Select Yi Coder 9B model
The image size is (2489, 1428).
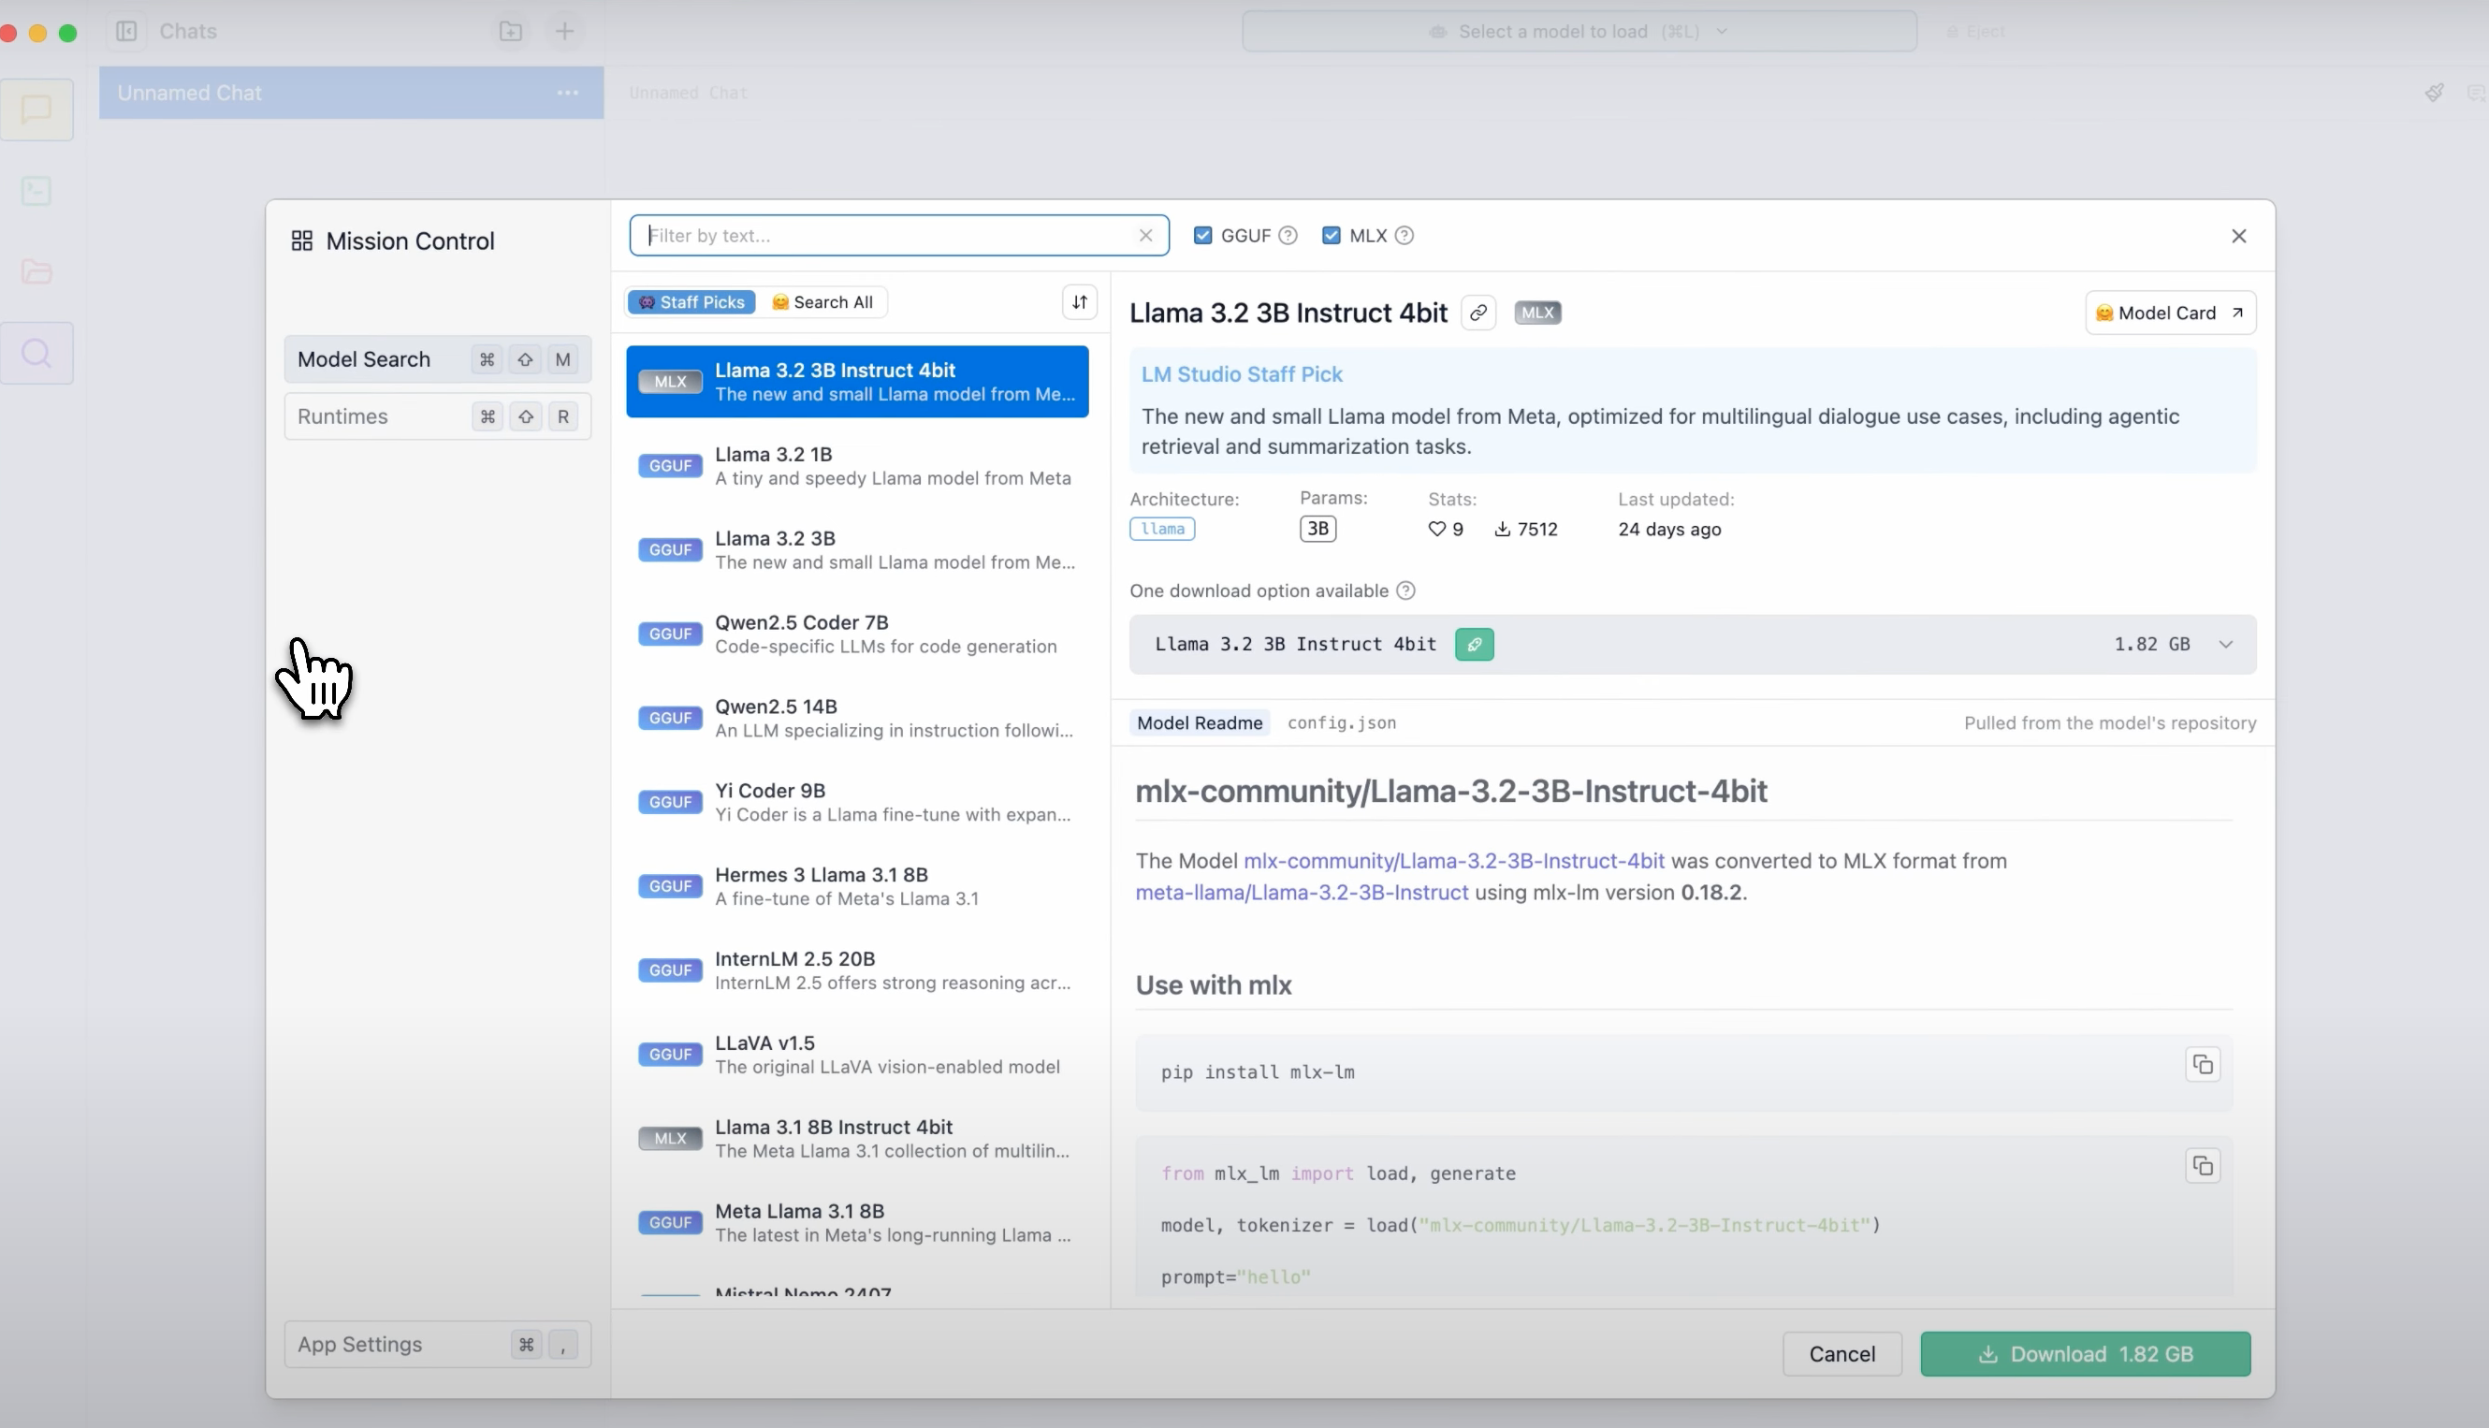[x=857, y=802]
